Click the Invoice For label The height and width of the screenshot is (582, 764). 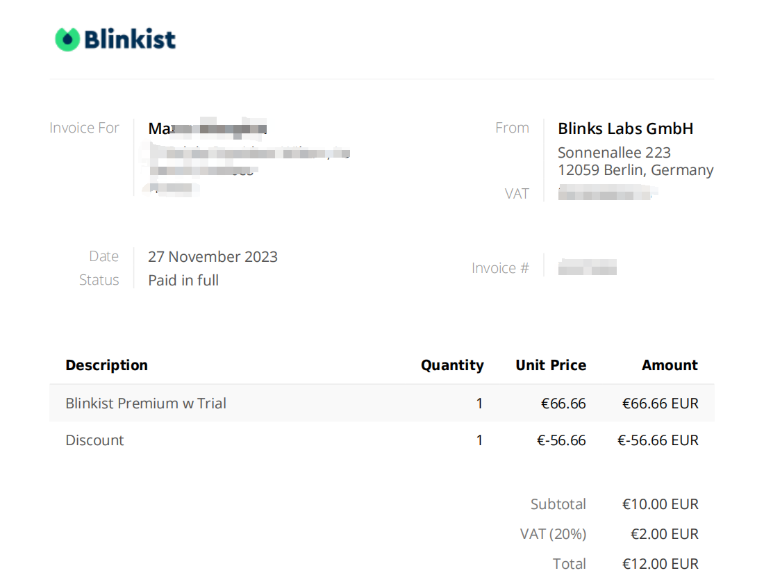tap(84, 128)
